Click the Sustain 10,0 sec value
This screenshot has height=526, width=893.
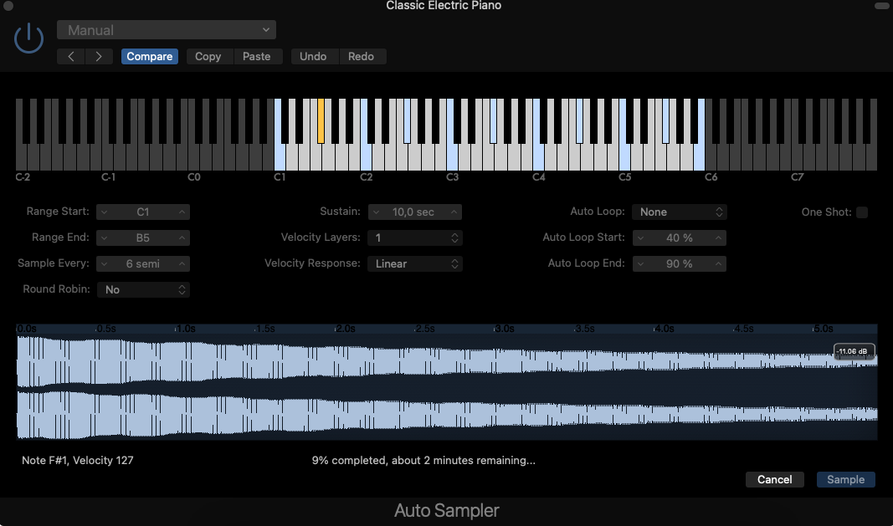[414, 212]
